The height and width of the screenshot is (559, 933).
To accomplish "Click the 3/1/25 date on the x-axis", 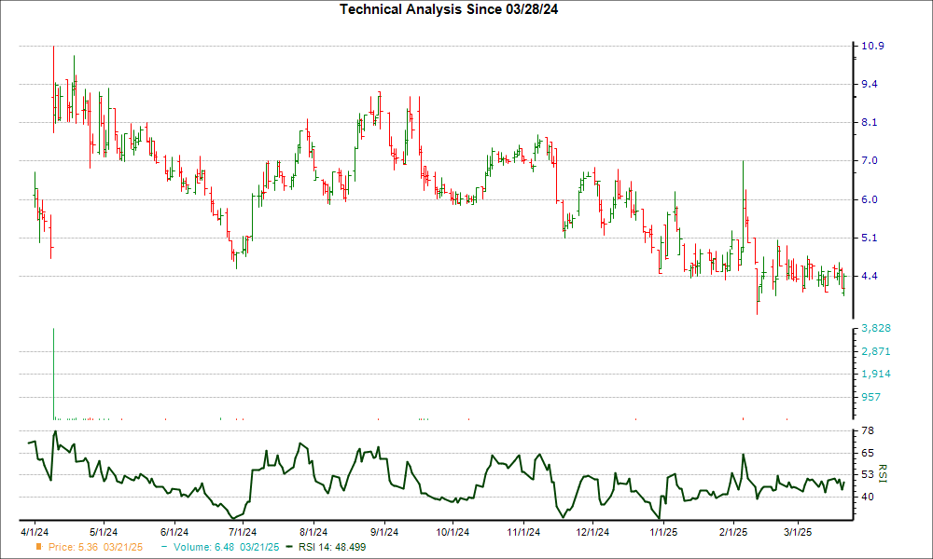I will coord(798,532).
